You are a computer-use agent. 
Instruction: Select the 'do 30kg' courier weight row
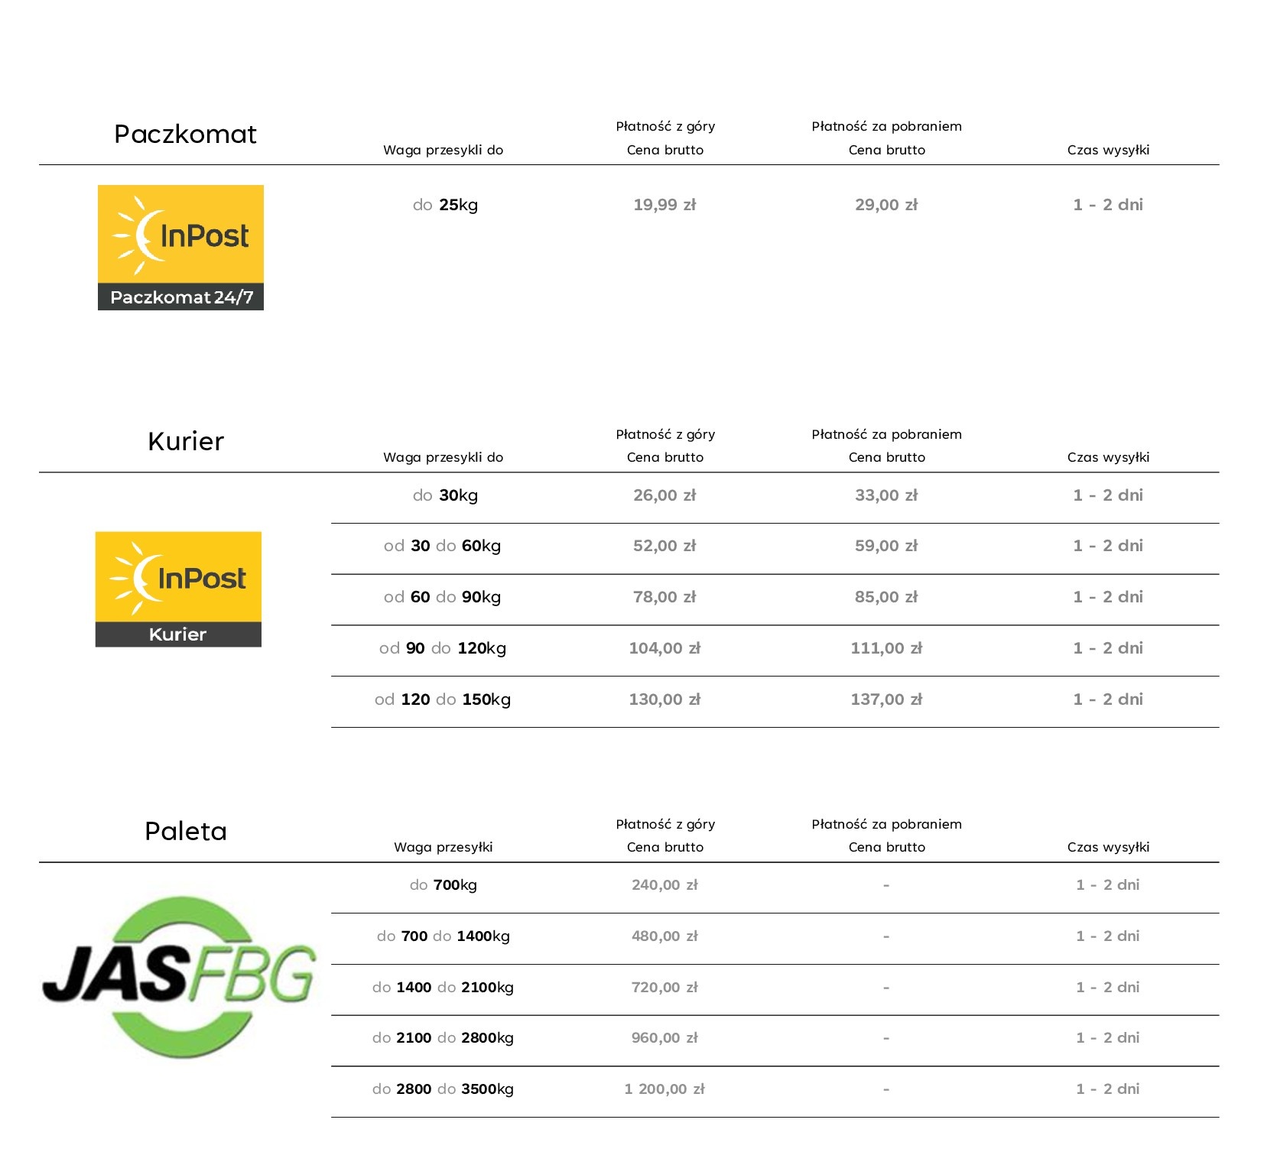pos(444,495)
